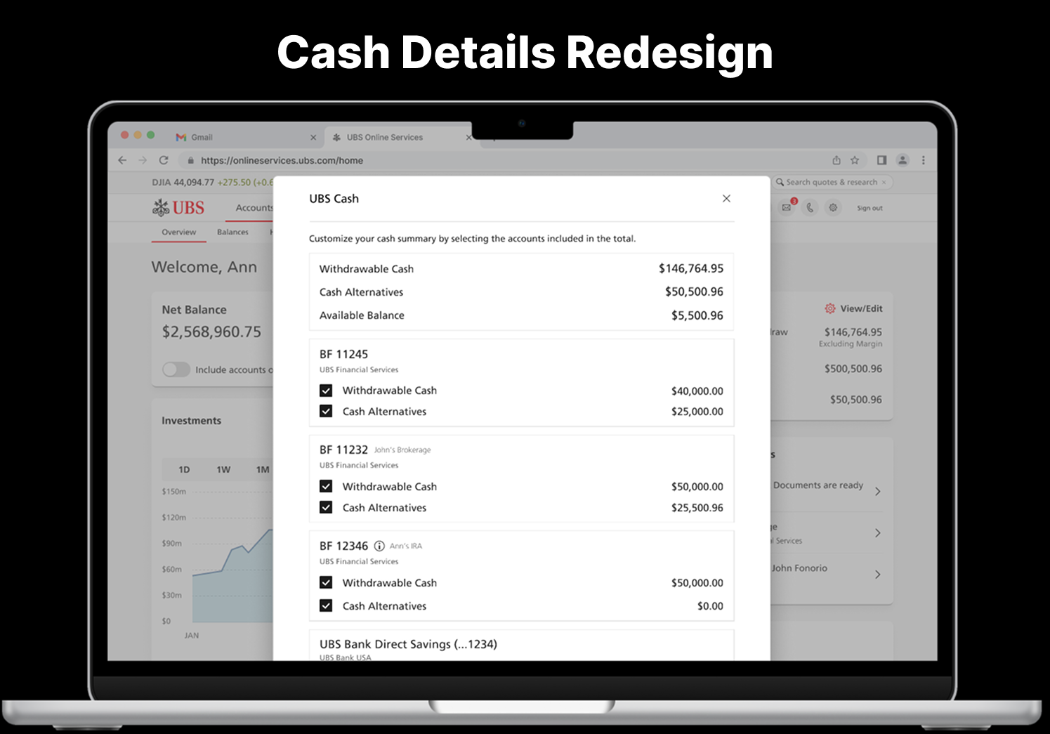Toggle the Include accounts switch
The image size is (1050, 734).
point(176,369)
